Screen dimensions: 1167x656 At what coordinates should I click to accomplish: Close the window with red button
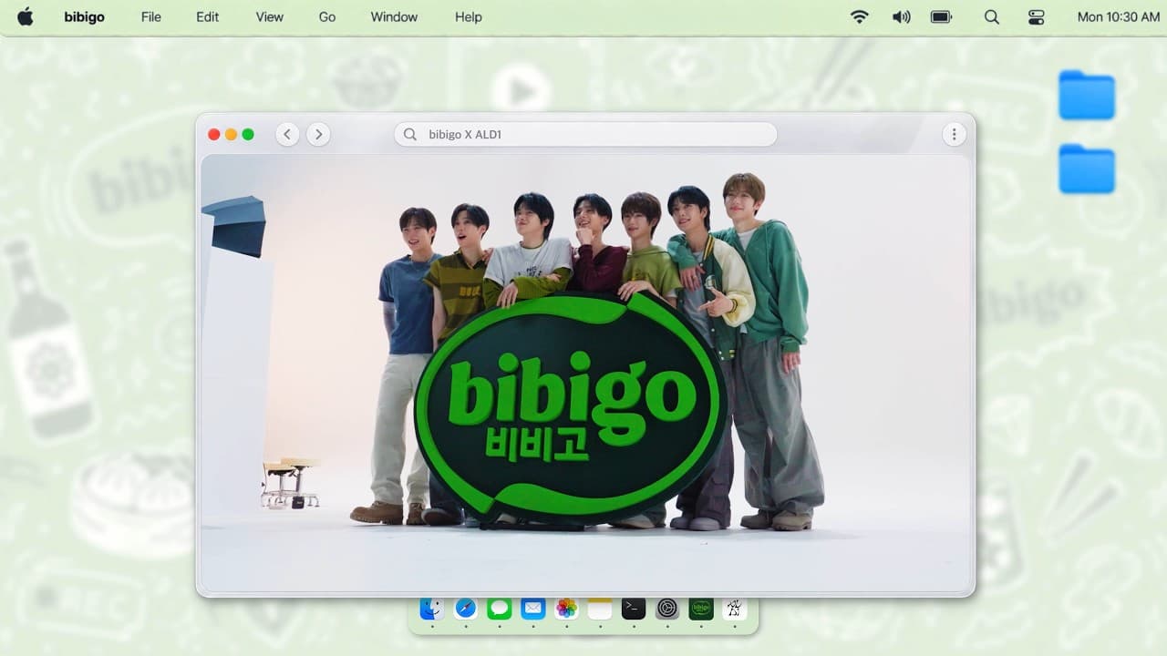[x=214, y=135]
